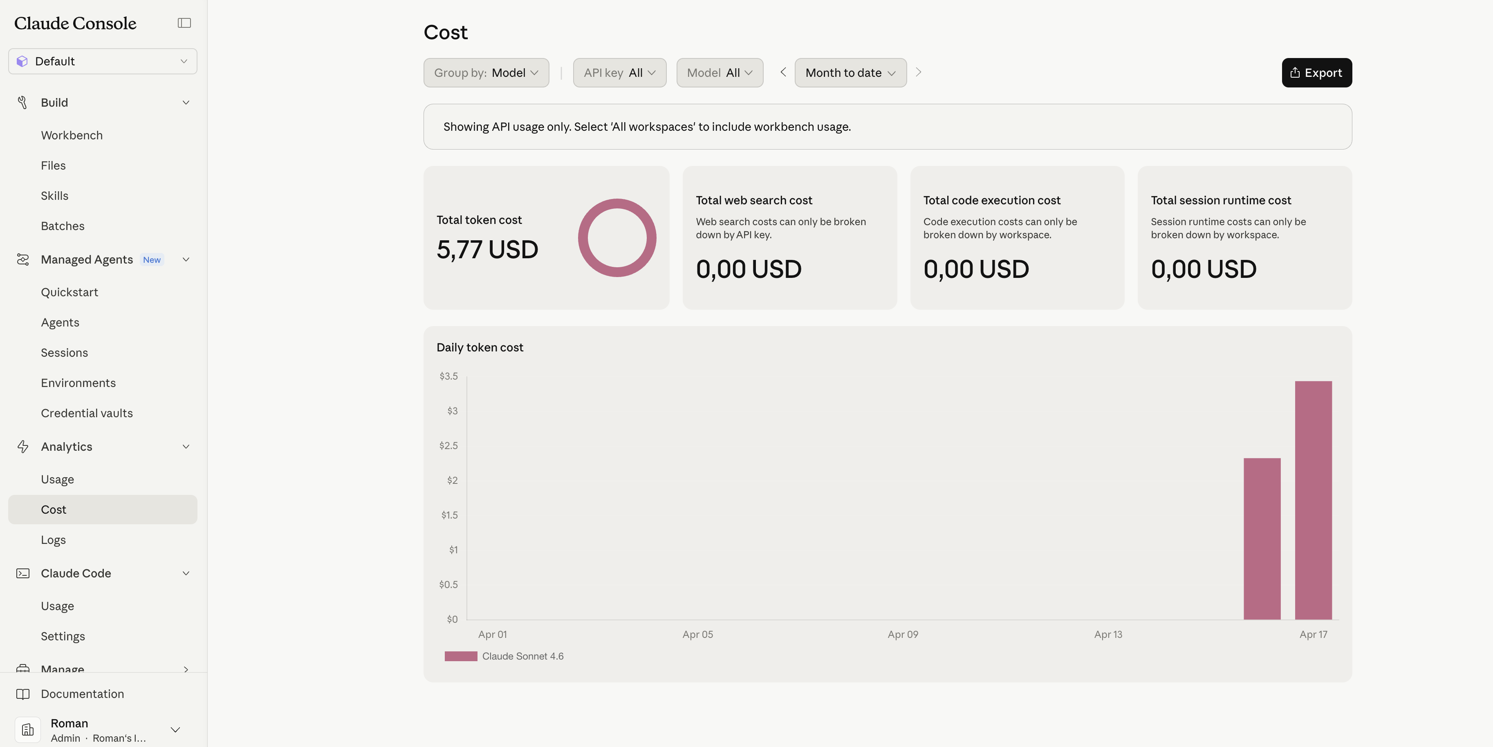Viewport: 1493px width, 747px height.
Task: Click the Daily token cost chart title
Action: tap(480, 348)
